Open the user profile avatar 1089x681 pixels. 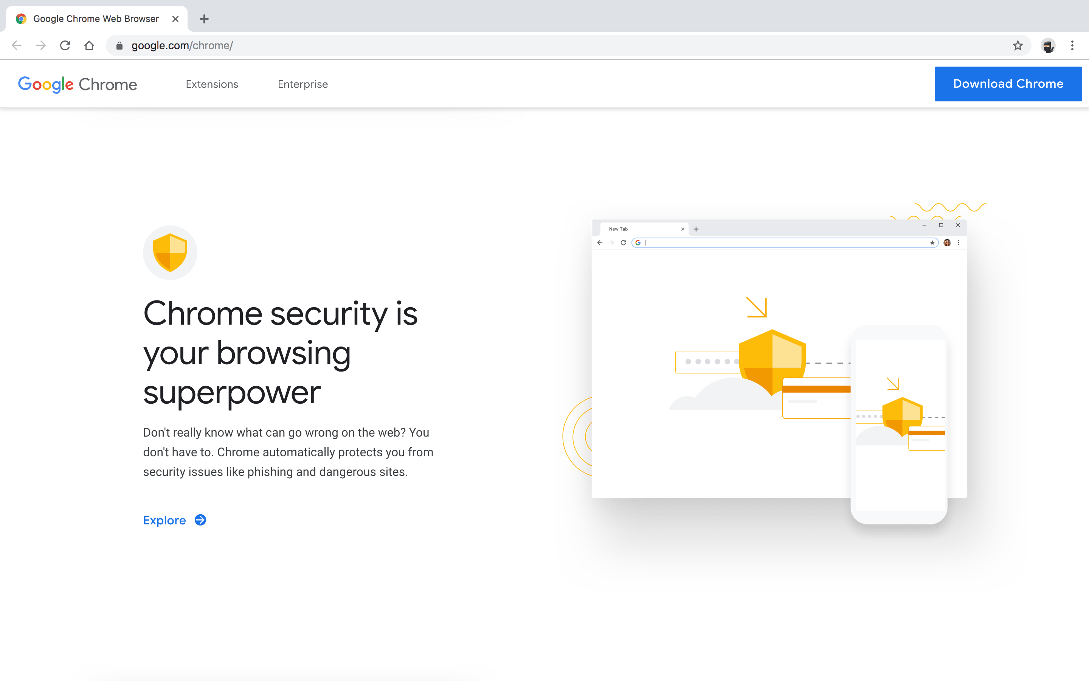1048,45
